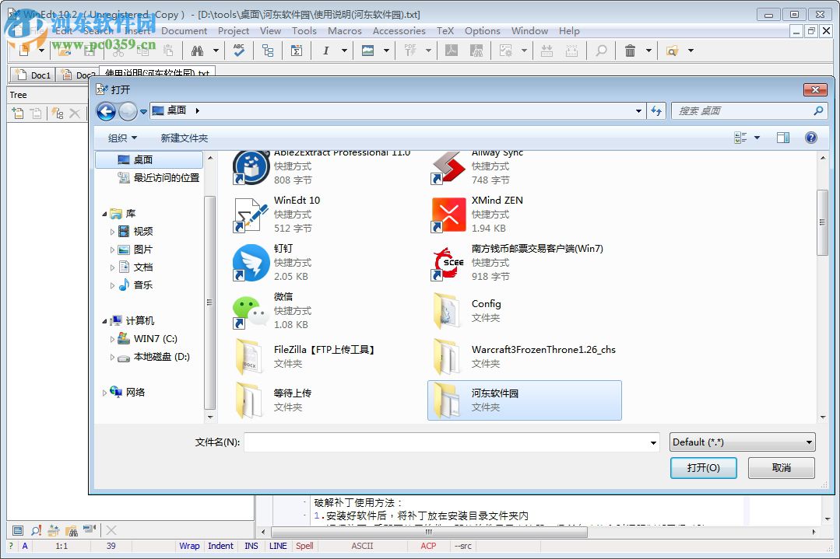
Task: Toggle Wrap mode in the status bar
Action: click(189, 546)
